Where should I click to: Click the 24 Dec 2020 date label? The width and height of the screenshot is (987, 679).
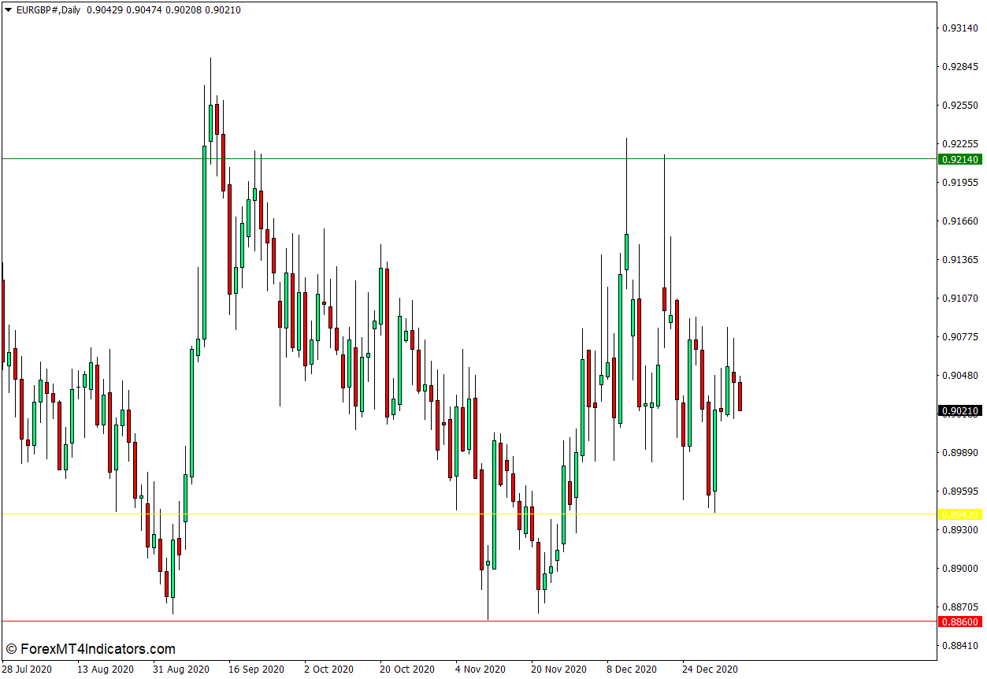[710, 670]
